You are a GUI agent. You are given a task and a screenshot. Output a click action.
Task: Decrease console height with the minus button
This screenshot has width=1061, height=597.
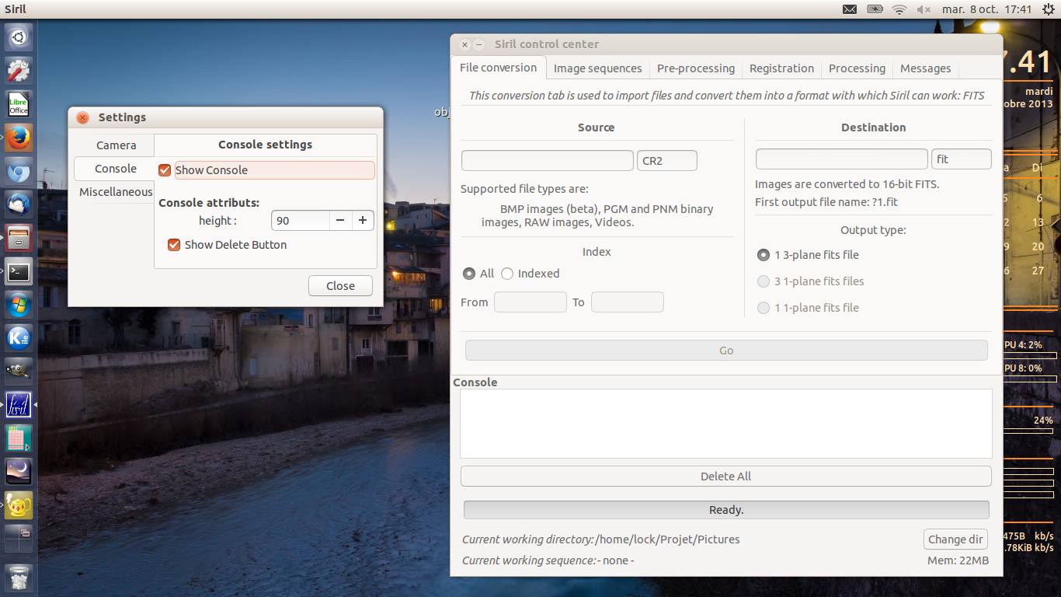coord(340,221)
